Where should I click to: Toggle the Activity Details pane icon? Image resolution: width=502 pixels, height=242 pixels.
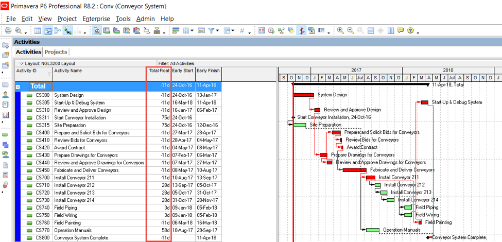point(97,31)
